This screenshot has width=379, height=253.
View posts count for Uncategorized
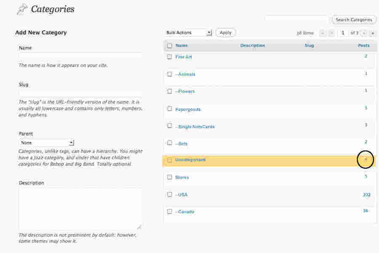point(366,159)
